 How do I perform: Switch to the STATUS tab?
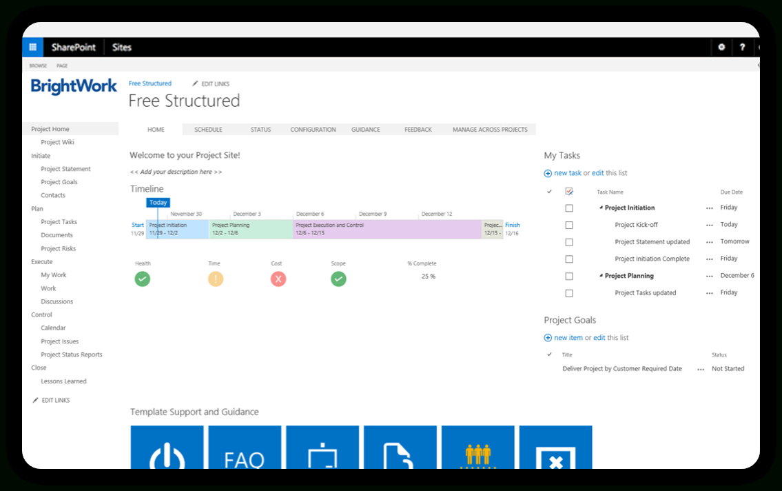(261, 130)
